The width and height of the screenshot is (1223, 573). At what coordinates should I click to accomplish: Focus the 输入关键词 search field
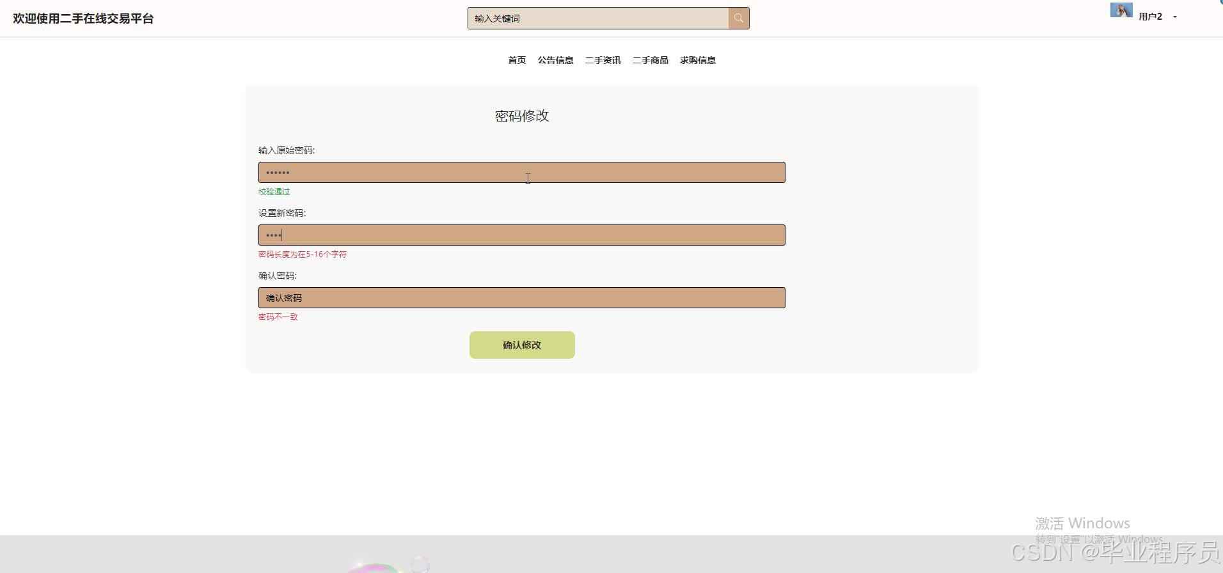coord(598,19)
